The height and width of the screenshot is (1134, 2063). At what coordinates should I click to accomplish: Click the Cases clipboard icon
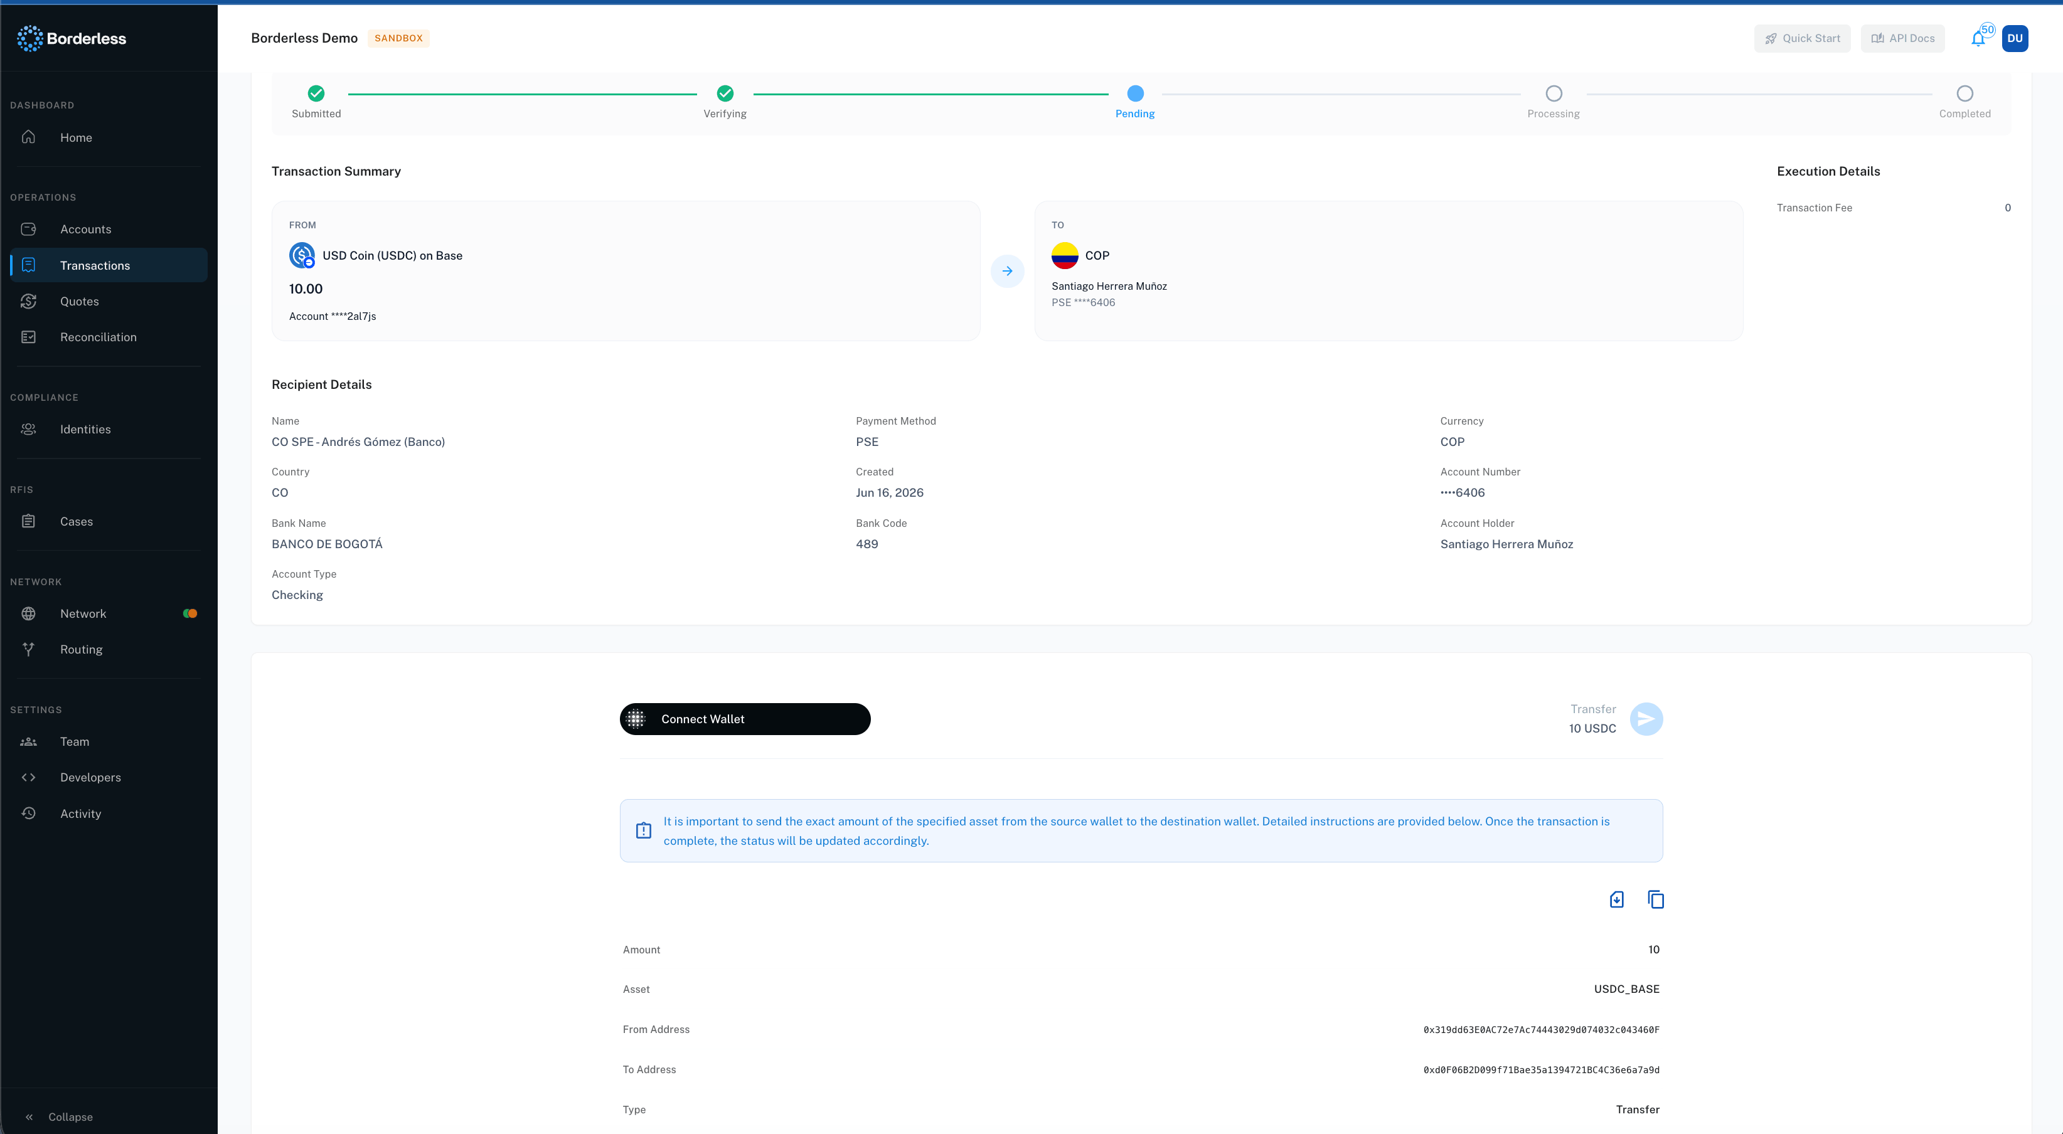[x=29, y=521]
